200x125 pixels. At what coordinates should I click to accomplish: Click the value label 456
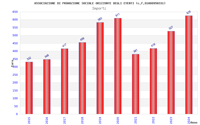pos(82,39)
